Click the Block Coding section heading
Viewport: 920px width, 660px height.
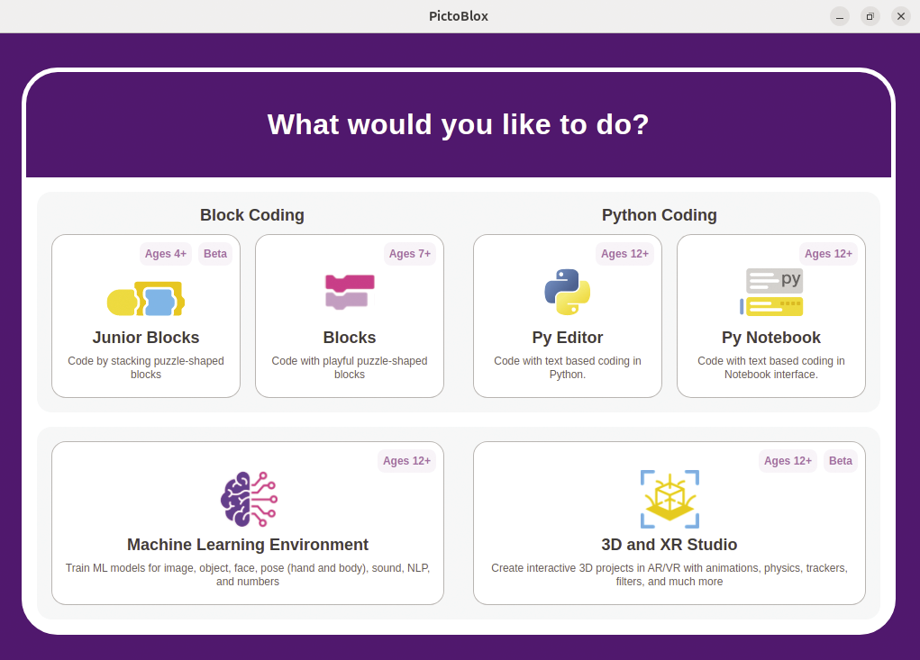(x=252, y=215)
